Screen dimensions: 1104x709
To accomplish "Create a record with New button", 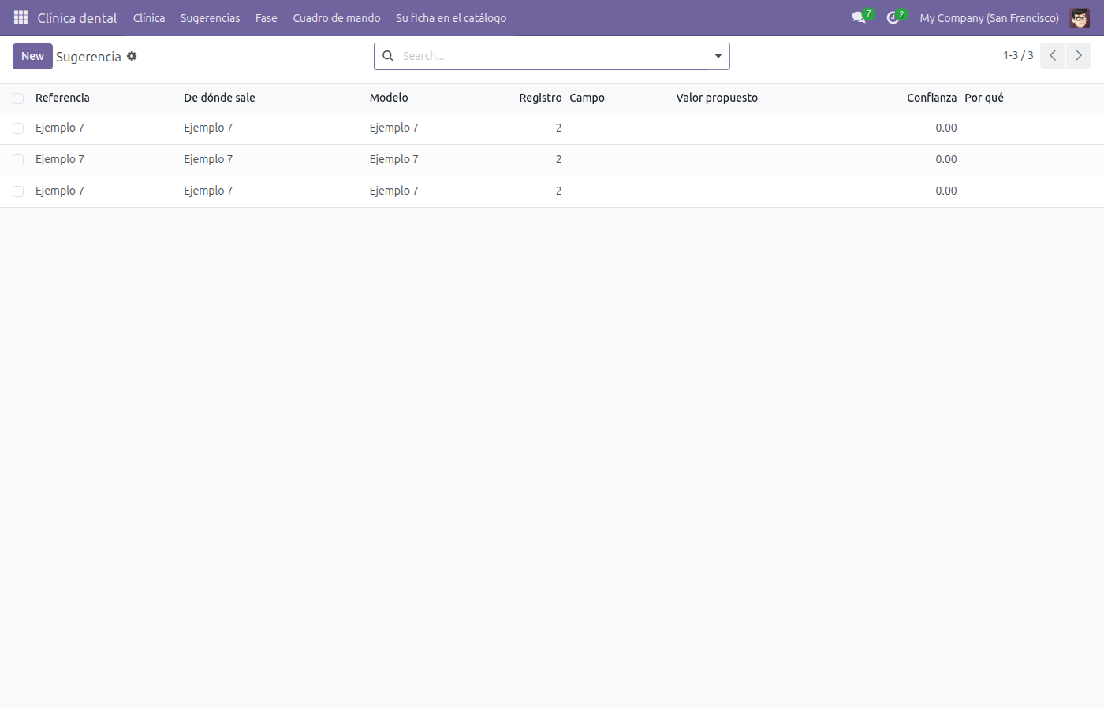I will tap(32, 56).
